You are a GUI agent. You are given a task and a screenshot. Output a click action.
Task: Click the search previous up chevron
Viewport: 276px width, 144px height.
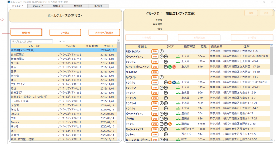click(60, 42)
